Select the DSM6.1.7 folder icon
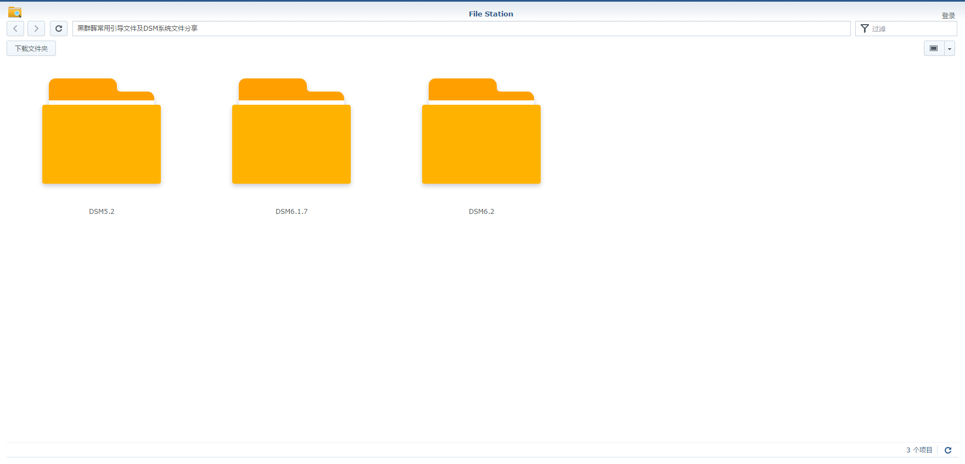Image resolution: width=965 pixels, height=464 pixels. [291, 131]
